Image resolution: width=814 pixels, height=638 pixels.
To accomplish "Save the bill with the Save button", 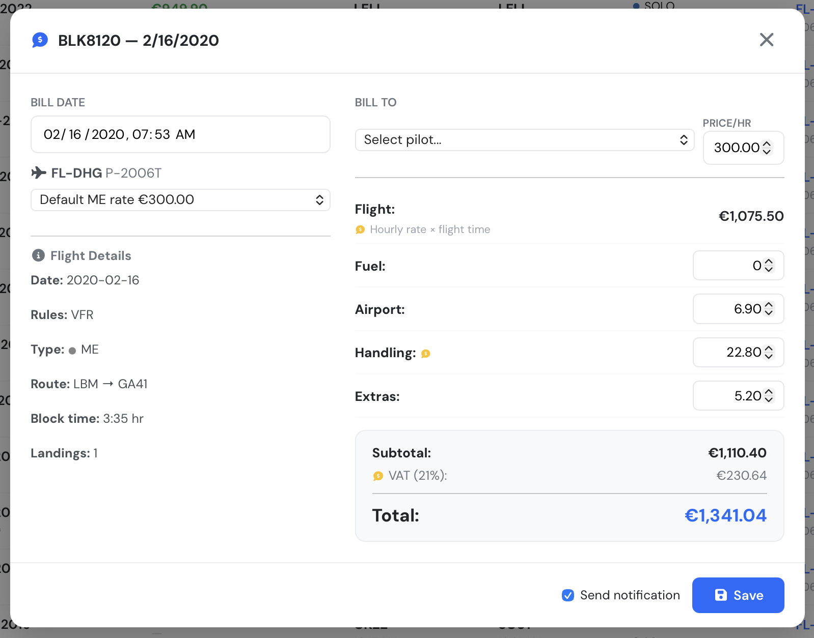I will click(738, 595).
